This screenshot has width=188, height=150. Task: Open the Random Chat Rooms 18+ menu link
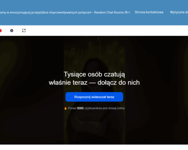tap(65, 12)
